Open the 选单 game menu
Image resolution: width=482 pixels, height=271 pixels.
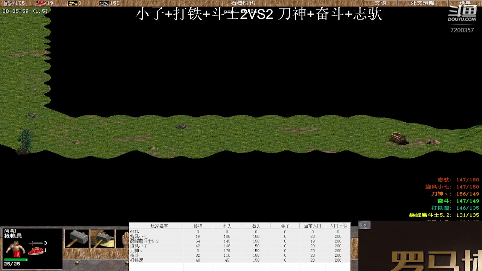pyautogui.click(x=465, y=3)
